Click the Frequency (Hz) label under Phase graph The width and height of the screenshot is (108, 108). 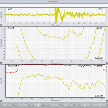[x=55, y=63]
